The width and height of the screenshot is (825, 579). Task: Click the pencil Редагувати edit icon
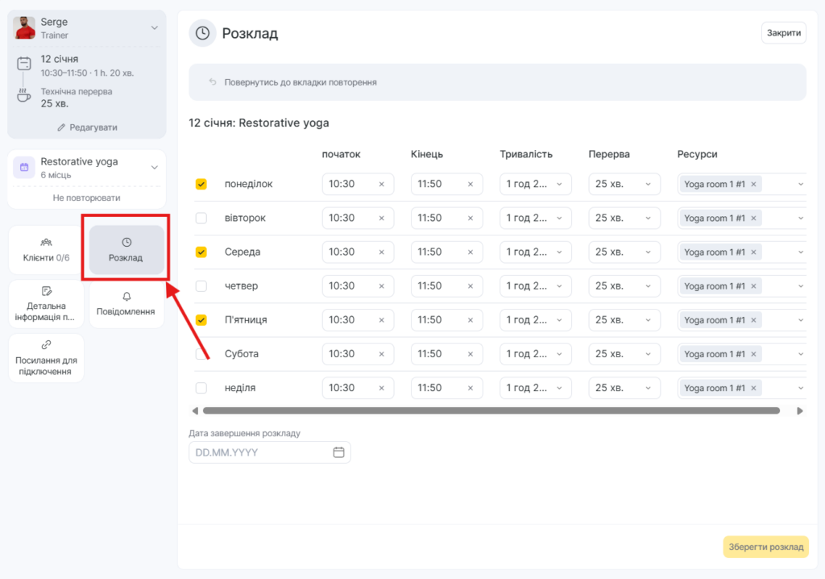click(x=61, y=127)
